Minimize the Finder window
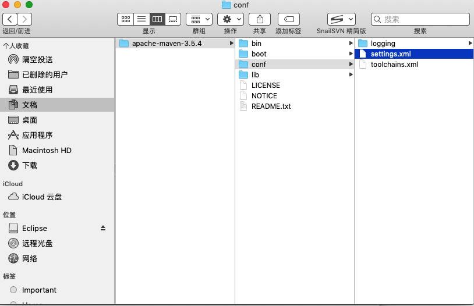The image size is (474, 306). pos(17,5)
